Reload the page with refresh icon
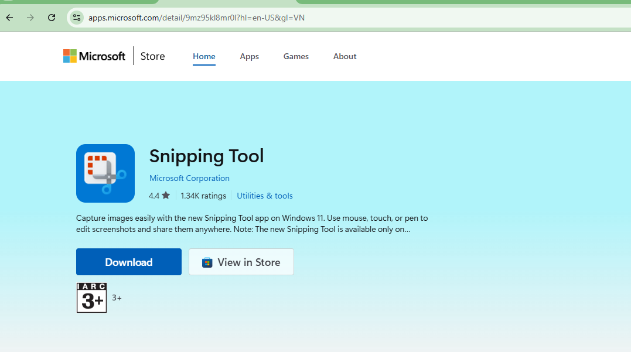 coord(52,18)
